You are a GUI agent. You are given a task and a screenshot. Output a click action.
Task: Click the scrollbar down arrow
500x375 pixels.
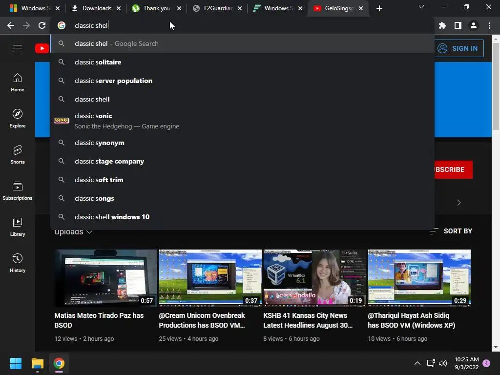[496, 347]
